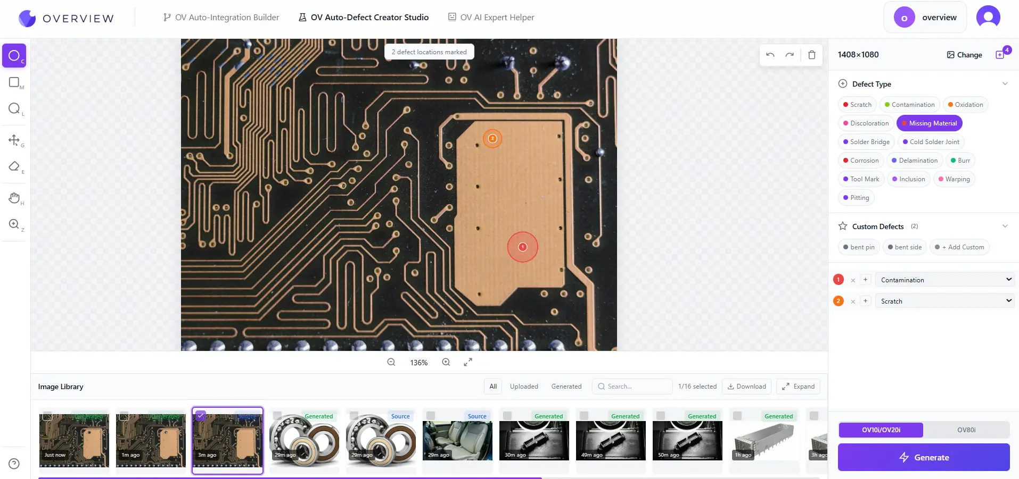Select the Oxidation defect color chip
This screenshot has height=479, width=1019.
pos(965,105)
